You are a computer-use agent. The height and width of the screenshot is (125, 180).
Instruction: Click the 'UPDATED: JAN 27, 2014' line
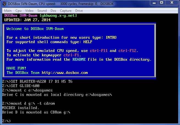[27, 20]
